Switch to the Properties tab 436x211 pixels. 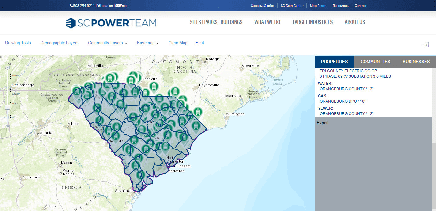point(335,62)
